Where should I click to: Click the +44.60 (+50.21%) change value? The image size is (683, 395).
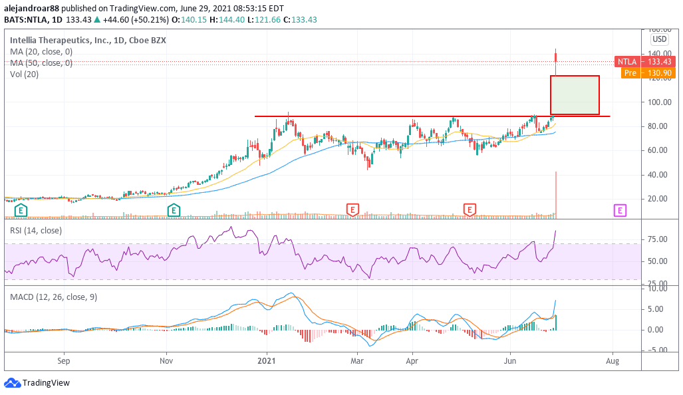coord(136,19)
